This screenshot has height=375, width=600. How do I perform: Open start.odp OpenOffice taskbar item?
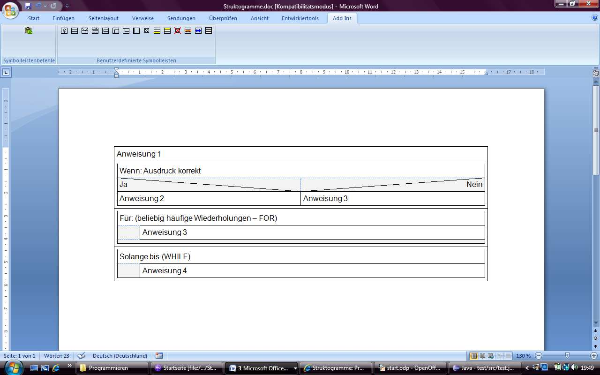point(411,368)
